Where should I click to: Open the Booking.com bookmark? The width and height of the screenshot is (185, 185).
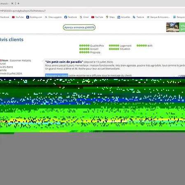(34, 17)
